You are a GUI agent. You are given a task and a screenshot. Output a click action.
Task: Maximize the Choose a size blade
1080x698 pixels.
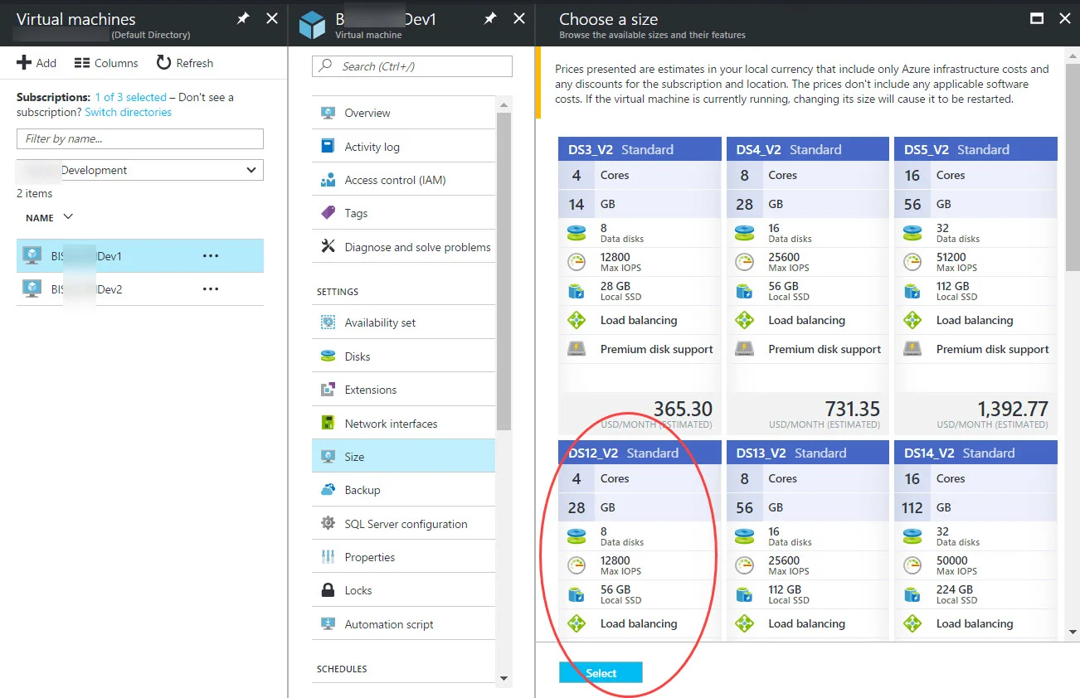click(x=1036, y=18)
